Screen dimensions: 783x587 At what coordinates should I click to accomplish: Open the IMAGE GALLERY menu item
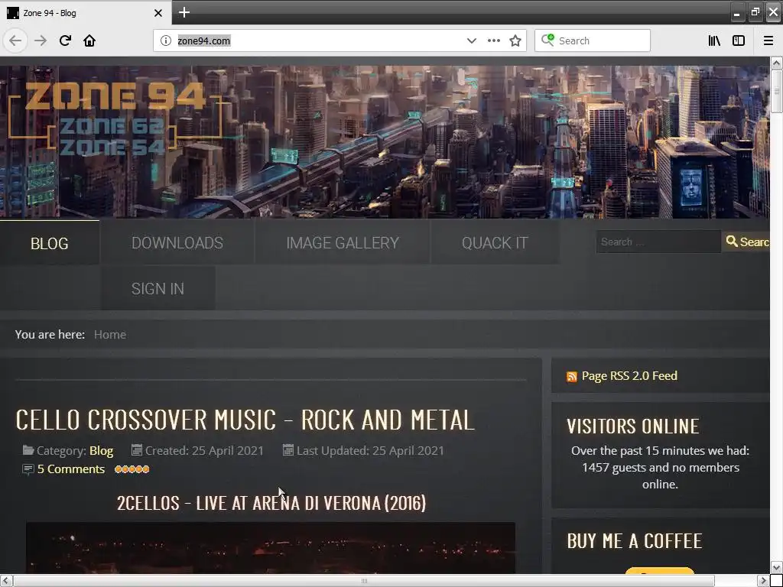click(x=343, y=242)
